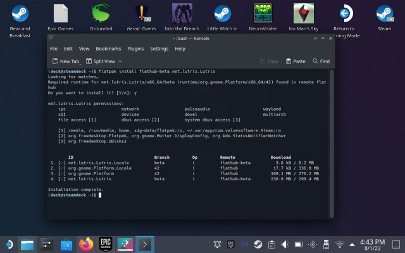This screenshot has height=253, width=405.
Task: Click 'org.gnome.Platform.Locale' row text
Action: point(100,168)
